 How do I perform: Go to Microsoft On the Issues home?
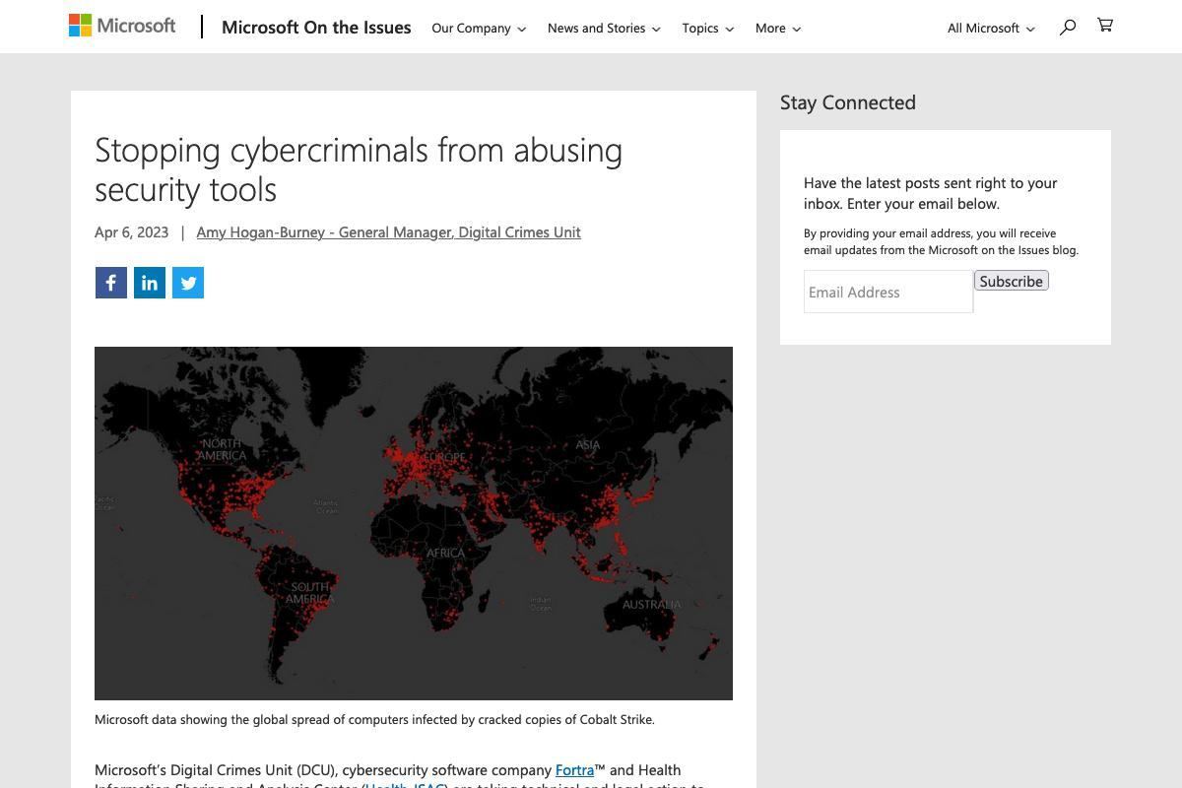tap(316, 28)
